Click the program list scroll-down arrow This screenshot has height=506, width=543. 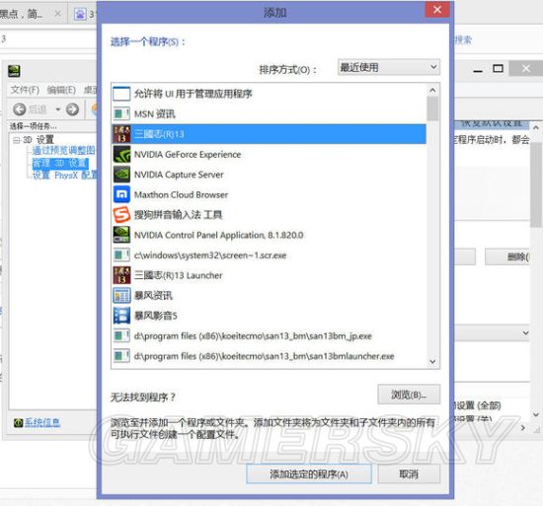click(432, 362)
